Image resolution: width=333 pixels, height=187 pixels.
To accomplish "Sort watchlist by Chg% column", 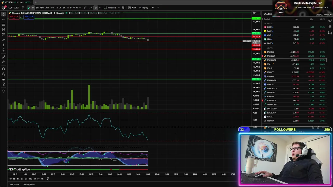I will tap(322, 19).
